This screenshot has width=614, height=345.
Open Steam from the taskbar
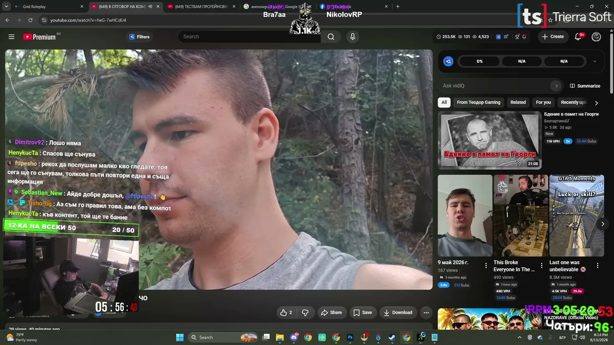click(392, 337)
